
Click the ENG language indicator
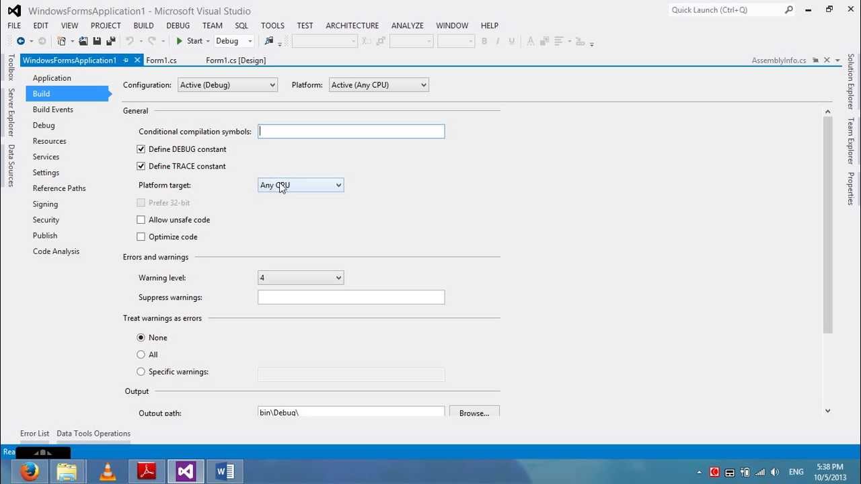click(796, 472)
